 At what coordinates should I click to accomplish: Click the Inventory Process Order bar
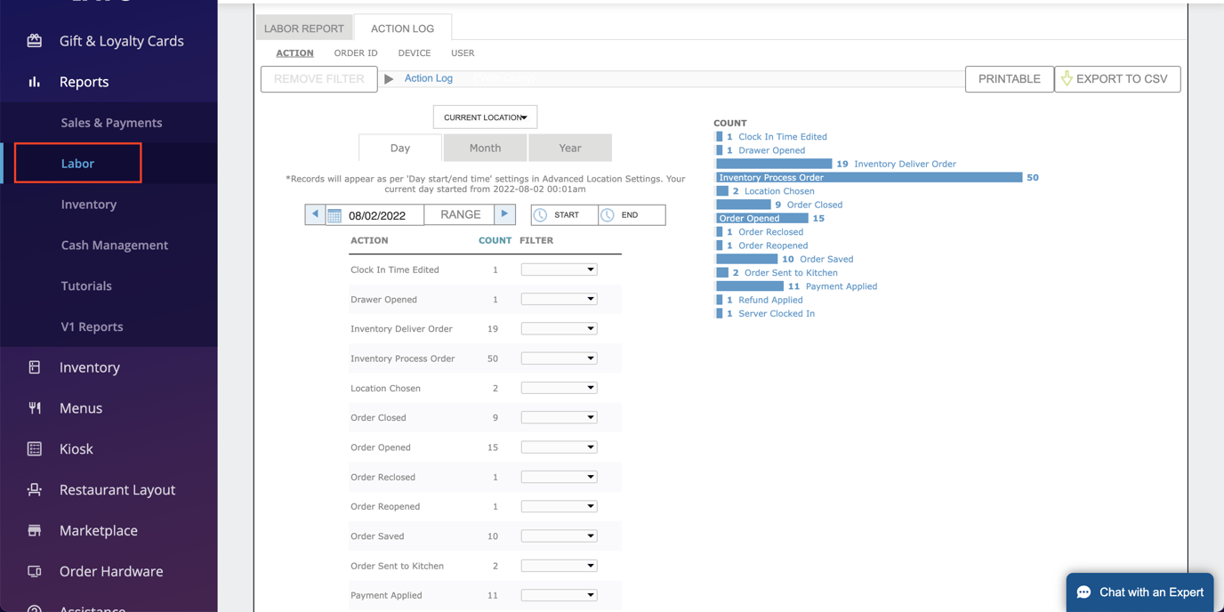868,178
